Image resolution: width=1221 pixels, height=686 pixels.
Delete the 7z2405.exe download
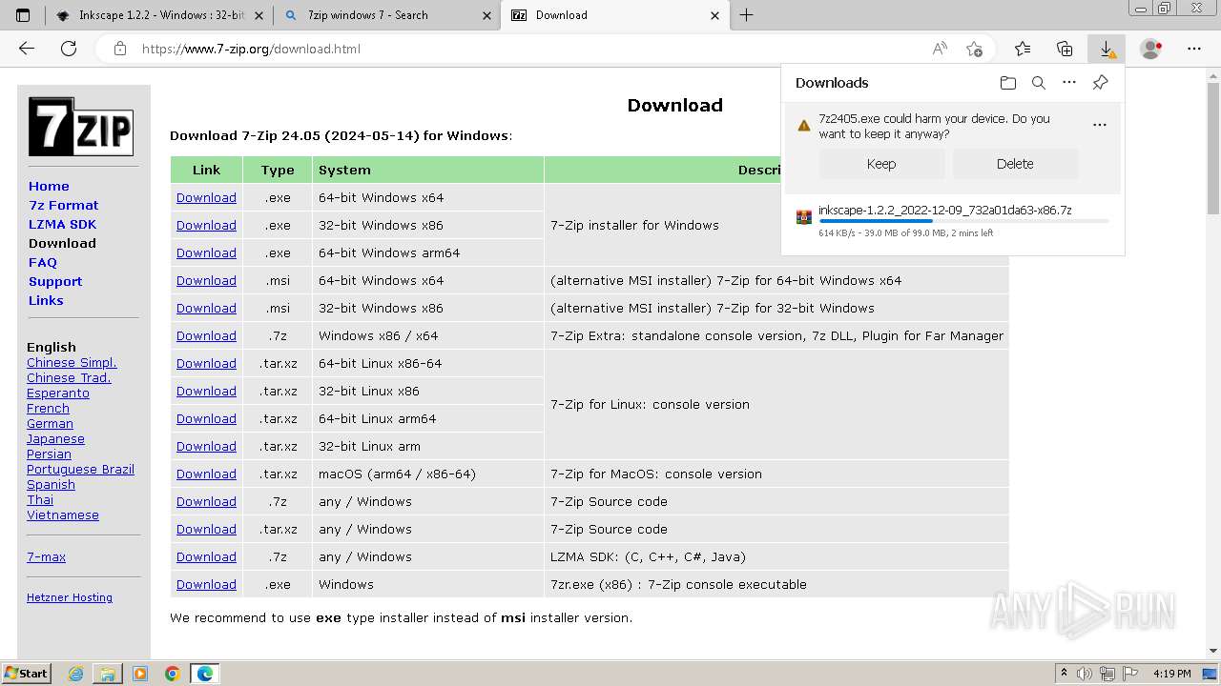tap(1015, 164)
